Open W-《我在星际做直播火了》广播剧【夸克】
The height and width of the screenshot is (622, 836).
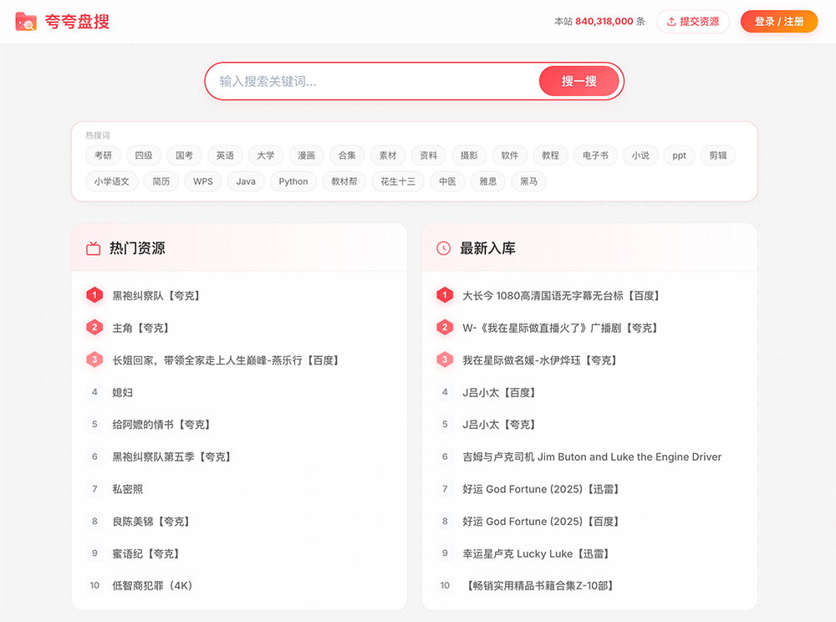click(x=560, y=328)
